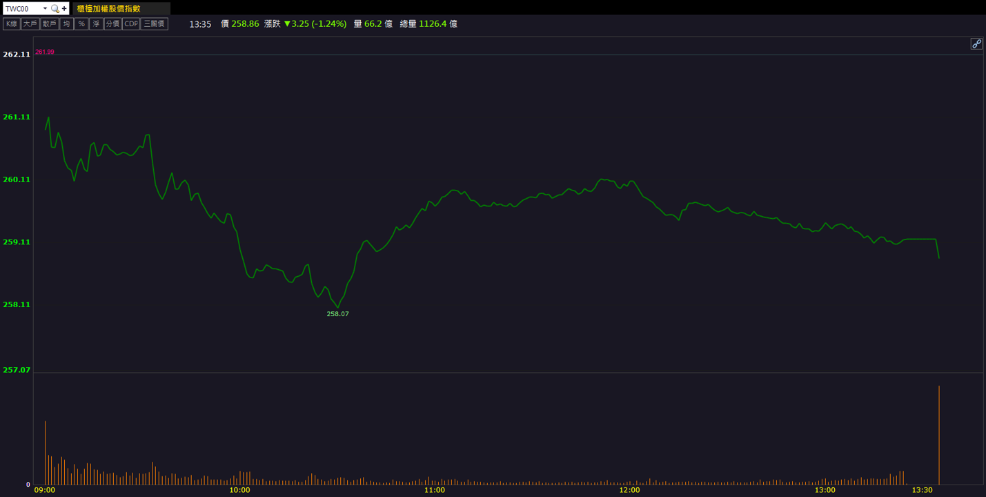
Task: Toggle the 三關價 button
Action: coord(155,23)
